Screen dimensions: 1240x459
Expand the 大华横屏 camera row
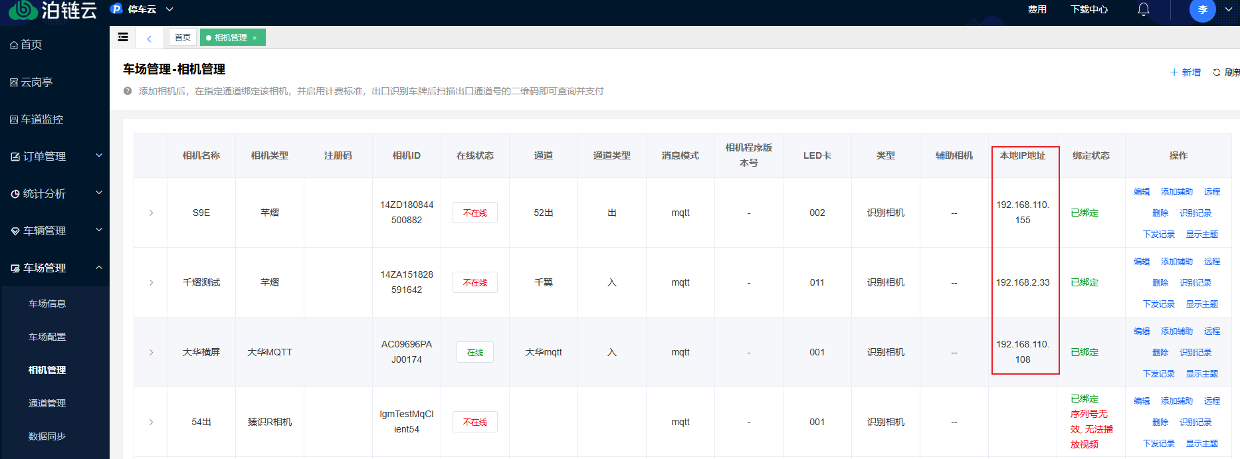coord(151,353)
